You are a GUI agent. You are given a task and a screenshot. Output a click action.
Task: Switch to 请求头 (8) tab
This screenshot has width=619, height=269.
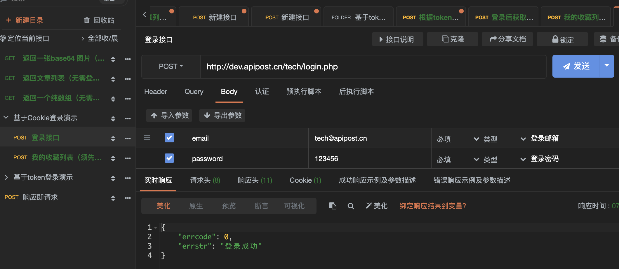tap(205, 180)
